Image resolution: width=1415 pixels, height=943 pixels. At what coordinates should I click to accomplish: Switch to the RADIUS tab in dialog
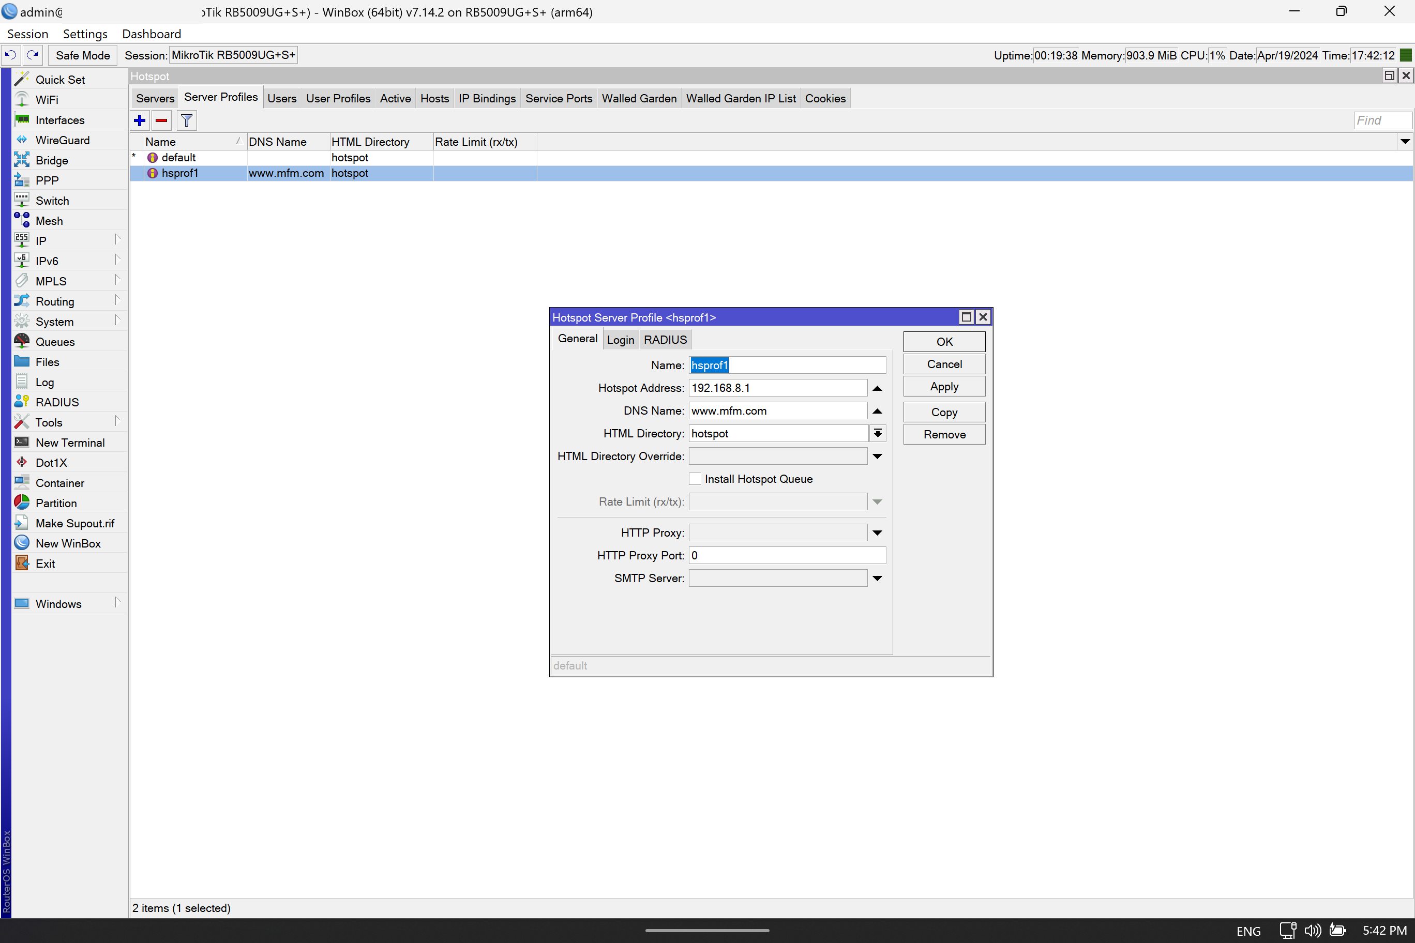(x=666, y=340)
